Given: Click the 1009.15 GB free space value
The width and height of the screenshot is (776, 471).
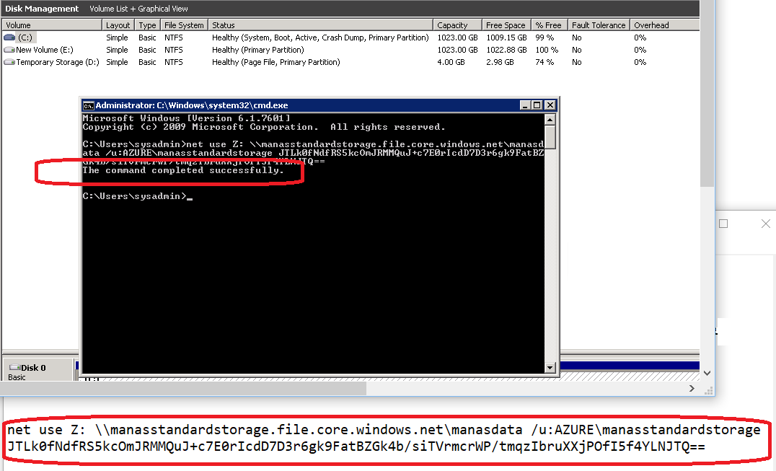Looking at the screenshot, I should (506, 38).
